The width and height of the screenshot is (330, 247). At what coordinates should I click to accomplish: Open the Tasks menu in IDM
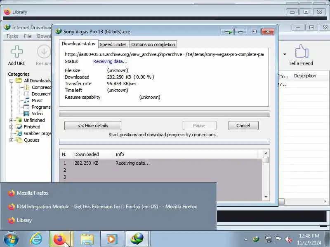point(12,36)
